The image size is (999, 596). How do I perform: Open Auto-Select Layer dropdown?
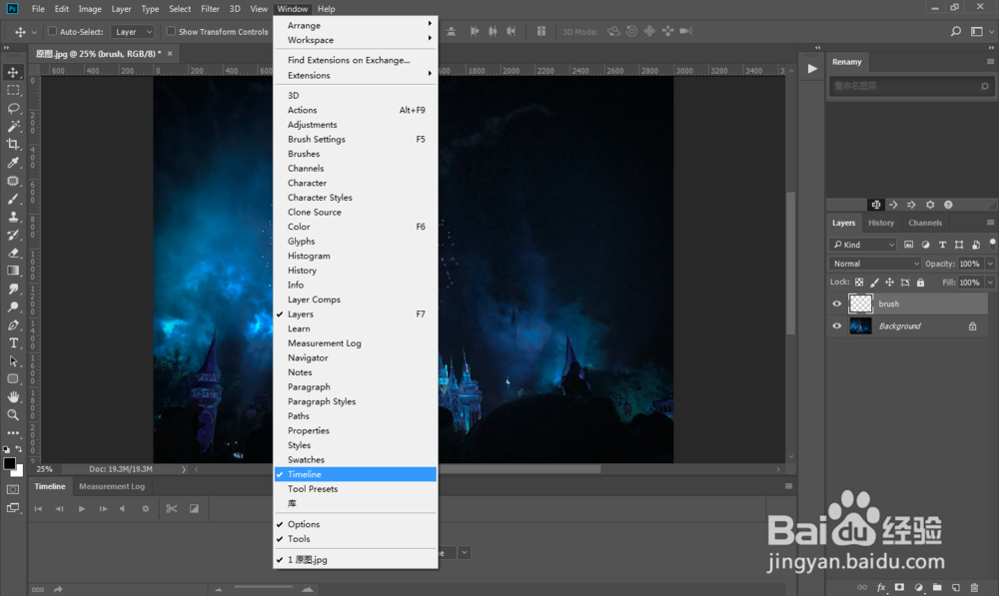[133, 31]
